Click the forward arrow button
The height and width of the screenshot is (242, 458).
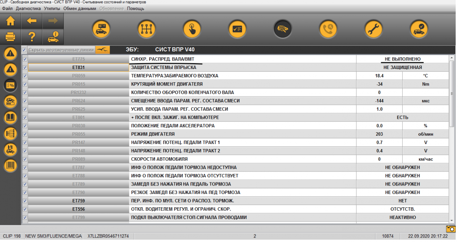pos(53,21)
